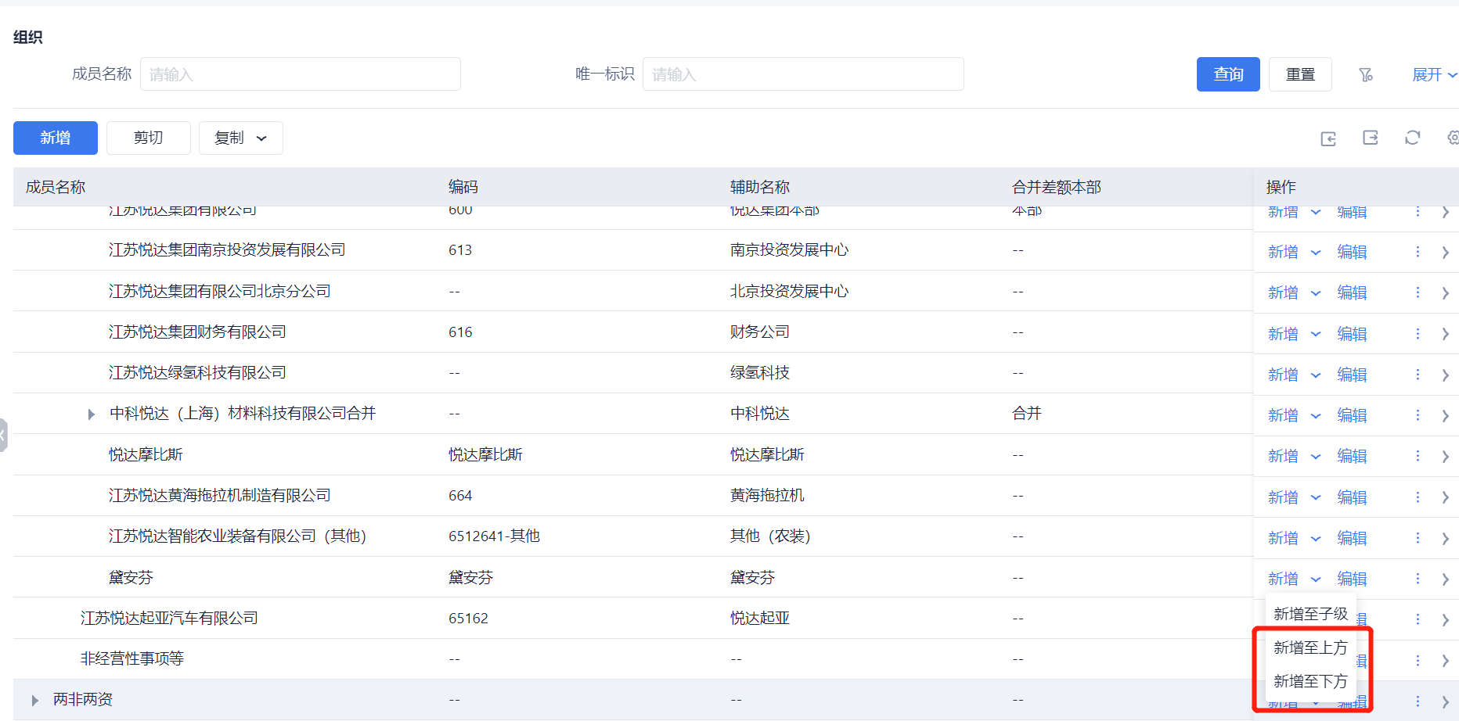Select 新增至下方 from the popup menu

coord(1309,681)
